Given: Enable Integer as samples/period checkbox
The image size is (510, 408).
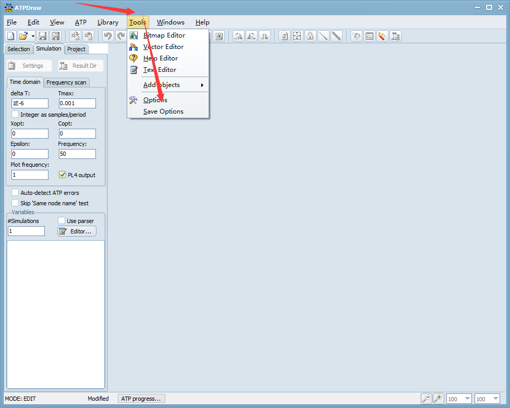Looking at the screenshot, I should 15,114.
